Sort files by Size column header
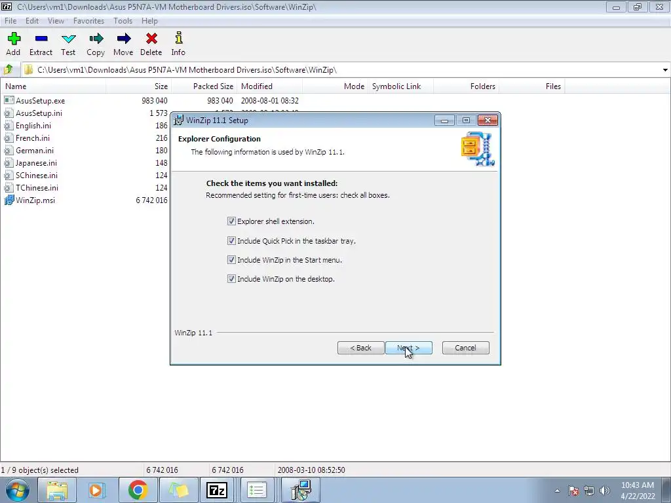The image size is (671, 503). [139, 86]
